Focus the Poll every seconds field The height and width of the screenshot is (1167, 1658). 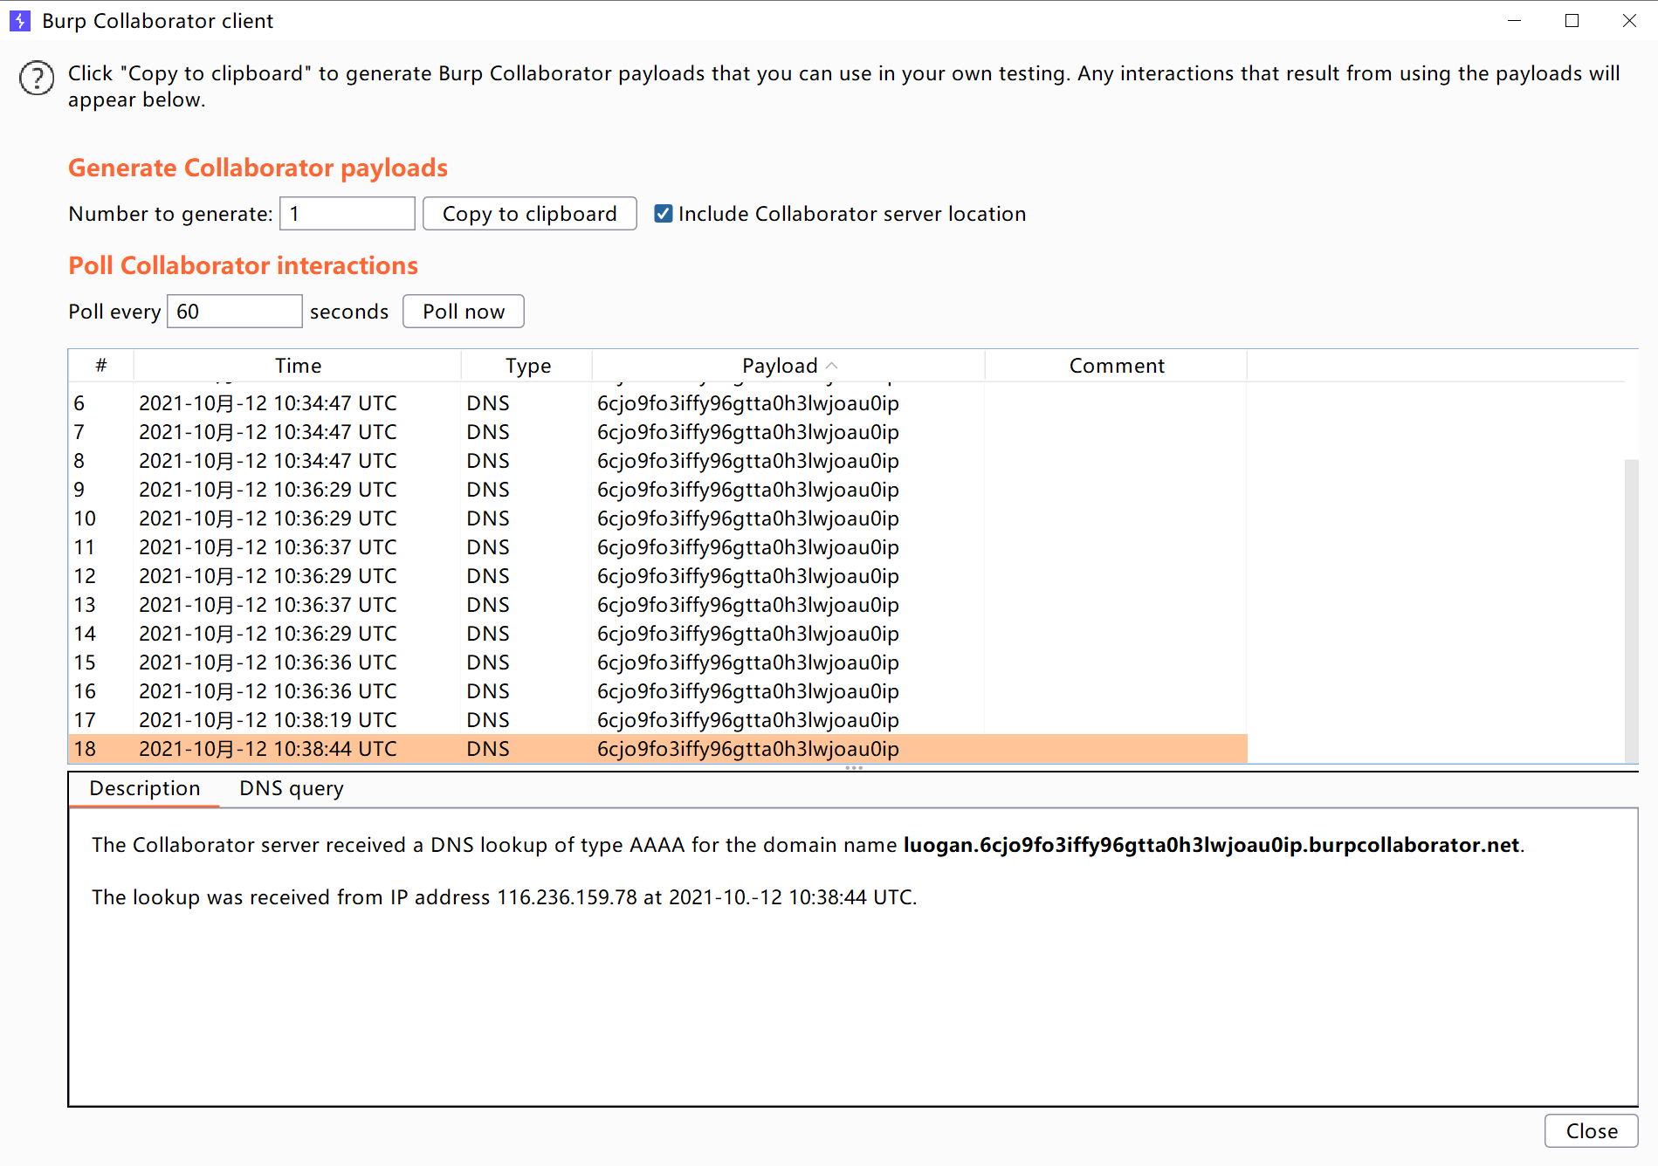click(234, 312)
